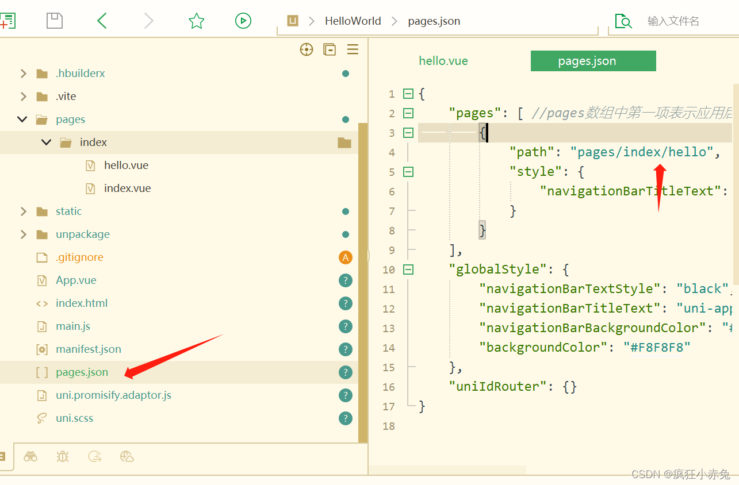Click the question badge beside pages.json

345,372
